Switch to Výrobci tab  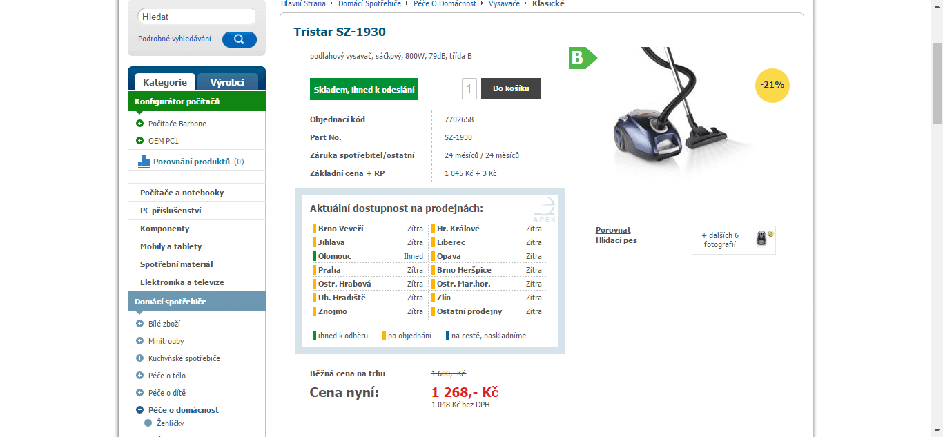click(x=228, y=82)
